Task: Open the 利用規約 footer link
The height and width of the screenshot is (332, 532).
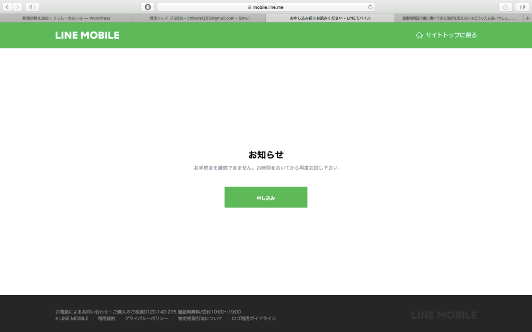Action: pos(107,319)
